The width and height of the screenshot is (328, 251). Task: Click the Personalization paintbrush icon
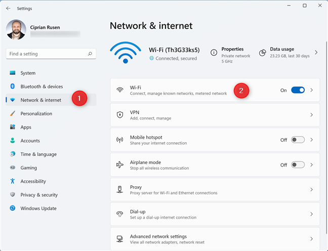coord(13,113)
